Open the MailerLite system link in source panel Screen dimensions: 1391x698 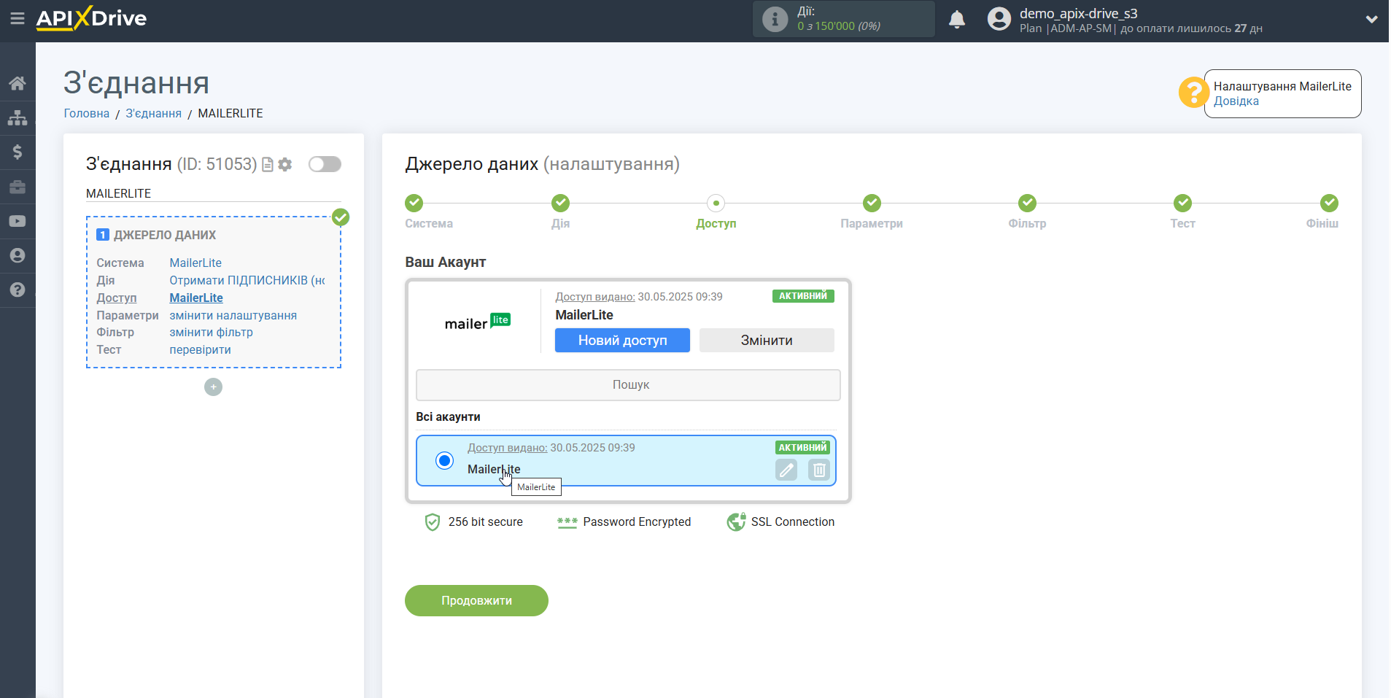coord(195,263)
